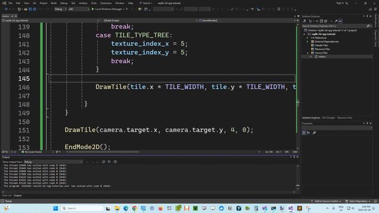Open the Show output from Debug dropdown
Viewport: 379px width, 213px height.
pyautogui.click(x=53, y=162)
